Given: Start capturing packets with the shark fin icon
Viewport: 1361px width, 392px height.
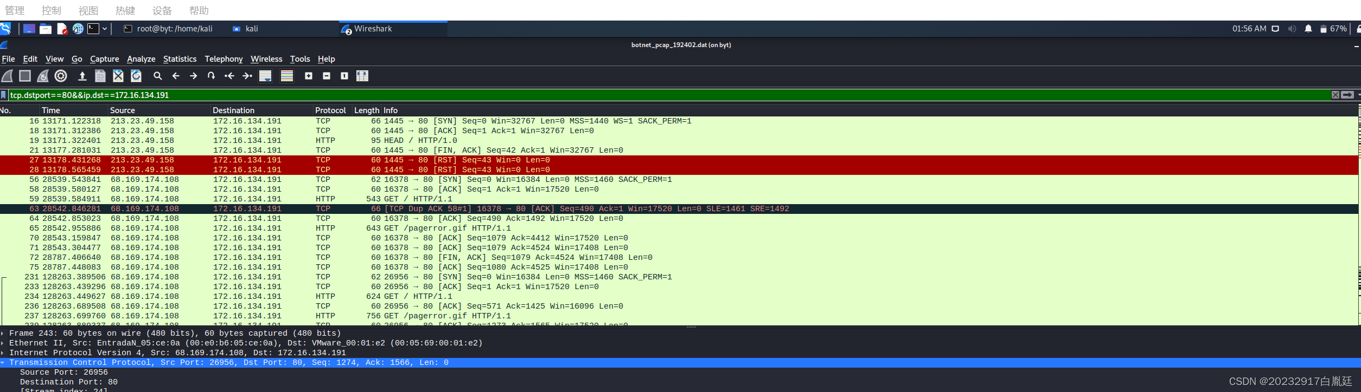Looking at the screenshot, I should (8, 76).
